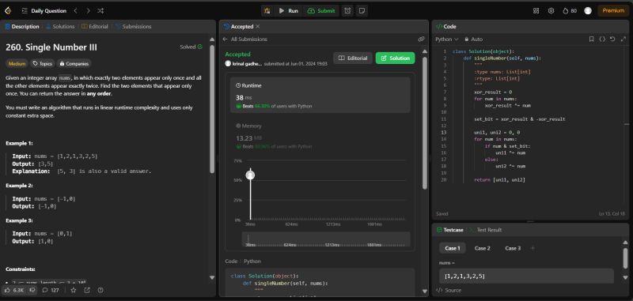Click the green Solution button
The width and height of the screenshot is (633, 301).
[x=395, y=58]
